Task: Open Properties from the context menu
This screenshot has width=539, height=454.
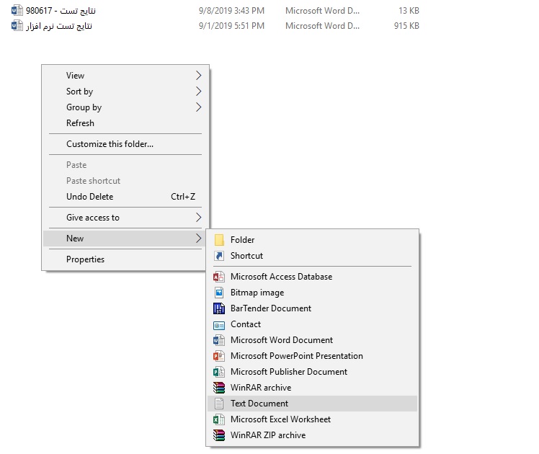Action: click(x=125, y=259)
